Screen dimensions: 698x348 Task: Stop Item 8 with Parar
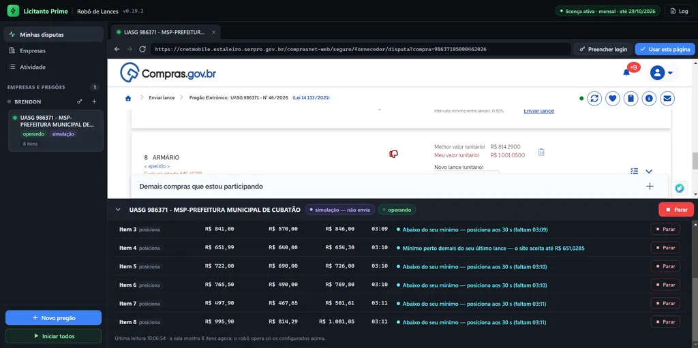click(665, 321)
